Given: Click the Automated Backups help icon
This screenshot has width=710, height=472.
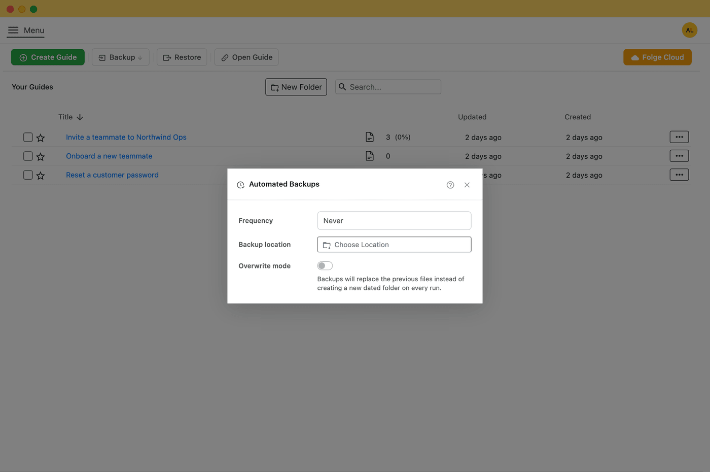Looking at the screenshot, I should [x=450, y=185].
